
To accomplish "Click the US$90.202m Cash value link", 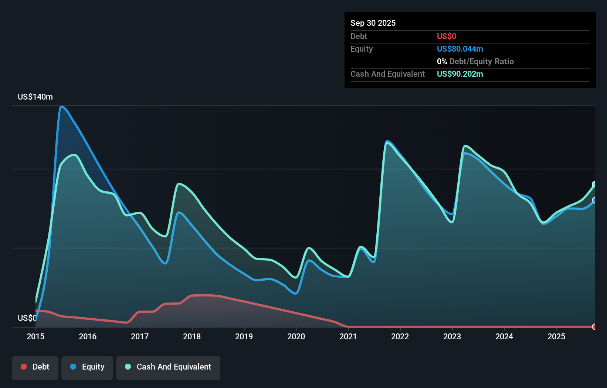I will [x=460, y=74].
